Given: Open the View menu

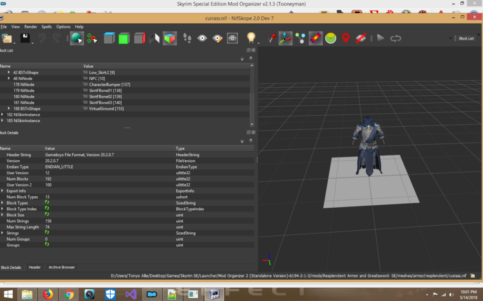Looking at the screenshot, I should click(x=15, y=27).
